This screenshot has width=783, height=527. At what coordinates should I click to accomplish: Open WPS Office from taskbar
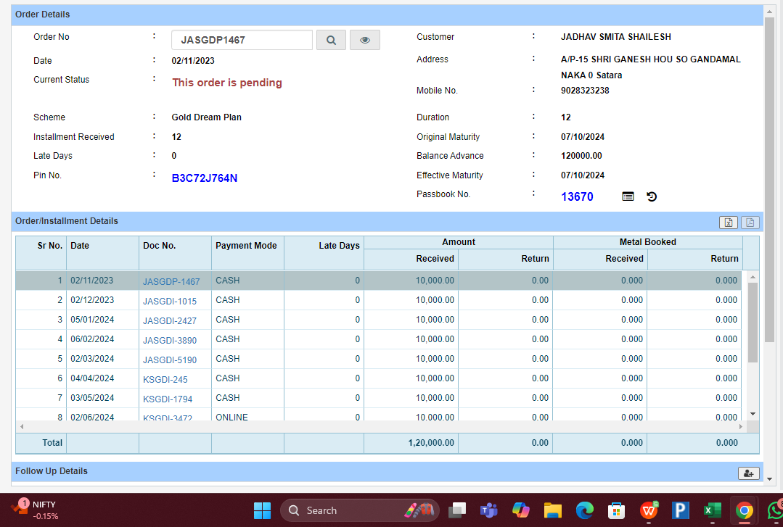pyautogui.click(x=649, y=510)
